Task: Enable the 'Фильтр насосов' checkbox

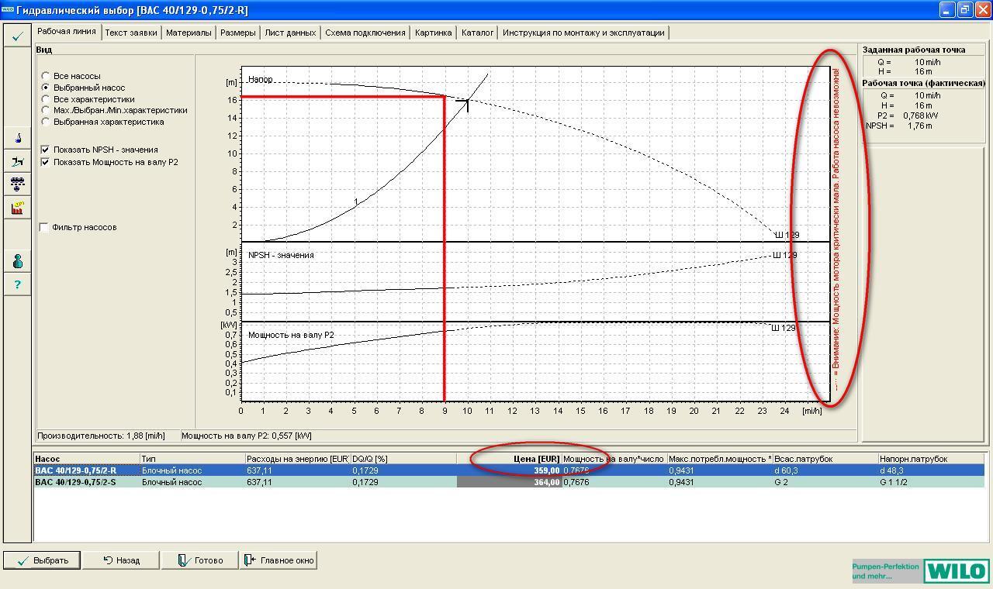Action: (44, 227)
